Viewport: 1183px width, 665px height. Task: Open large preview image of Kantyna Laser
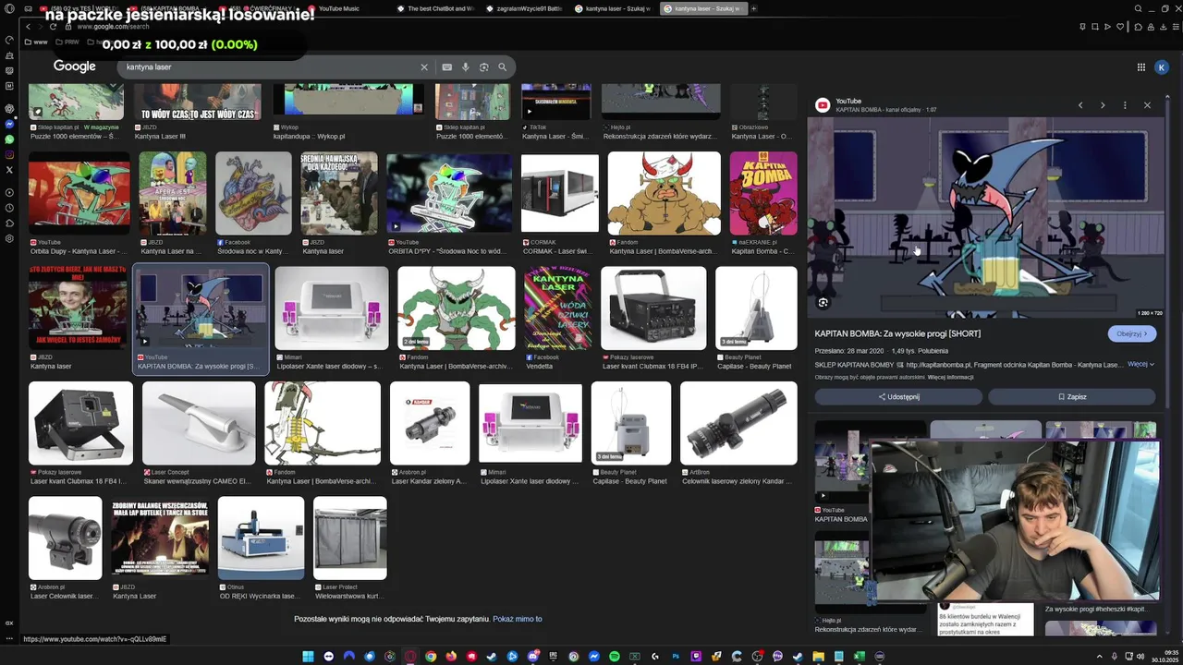(986, 218)
